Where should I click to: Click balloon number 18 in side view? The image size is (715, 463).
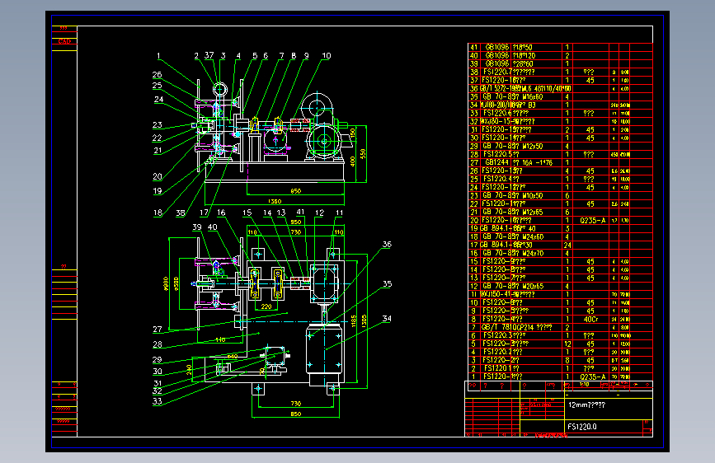[x=158, y=213]
